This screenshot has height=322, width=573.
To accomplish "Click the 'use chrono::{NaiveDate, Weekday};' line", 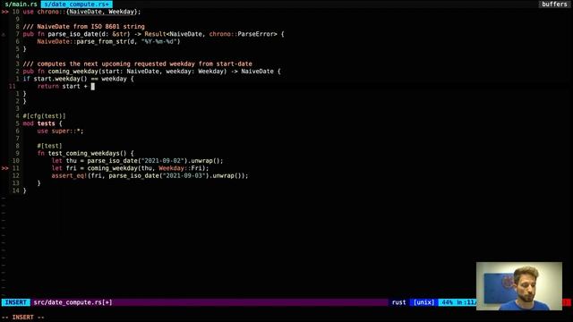I will [81, 12].
